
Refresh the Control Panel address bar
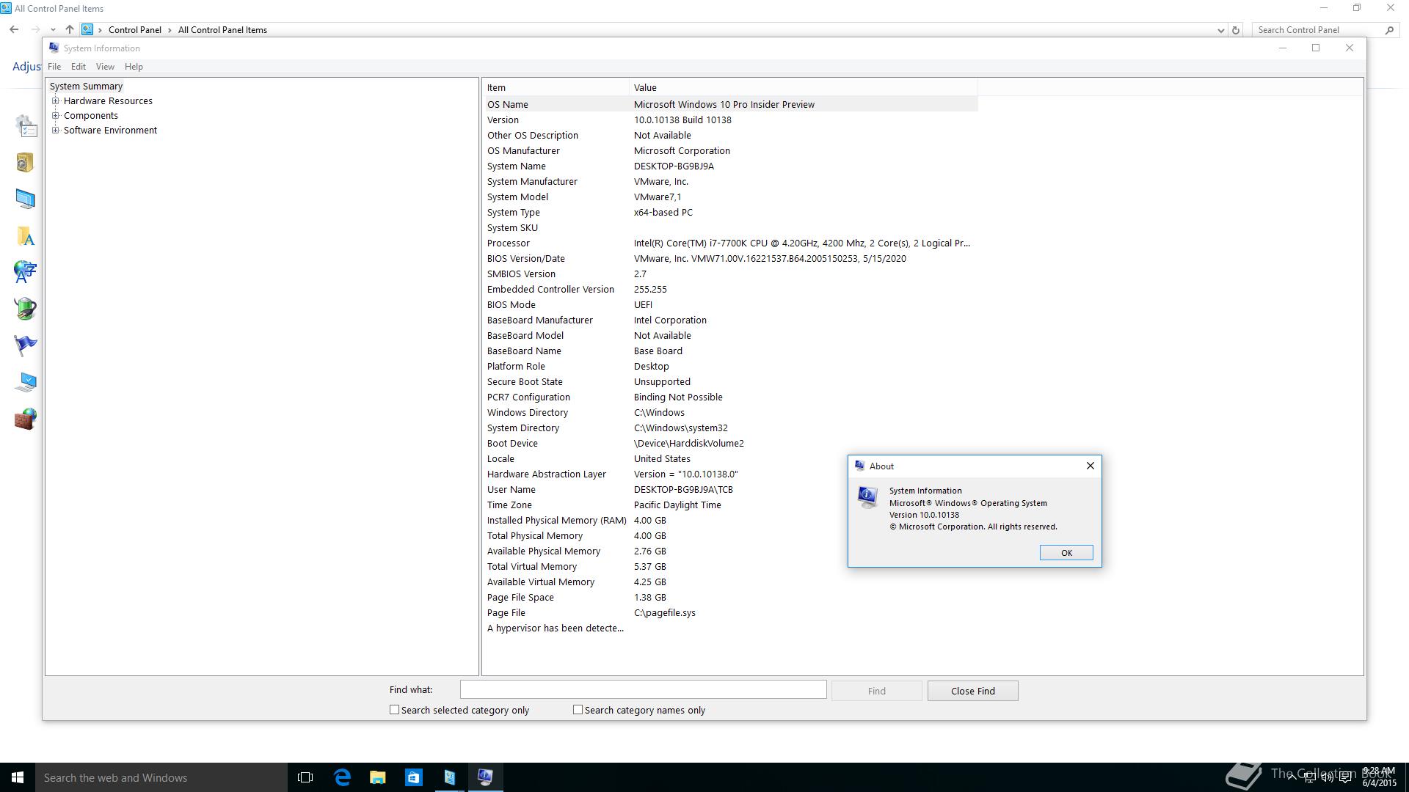pos(1236,30)
